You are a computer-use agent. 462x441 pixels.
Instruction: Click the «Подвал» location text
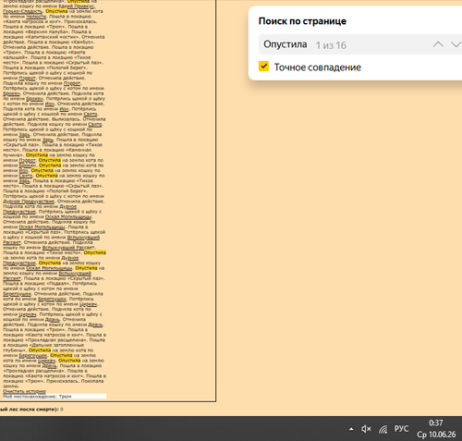coord(58,284)
